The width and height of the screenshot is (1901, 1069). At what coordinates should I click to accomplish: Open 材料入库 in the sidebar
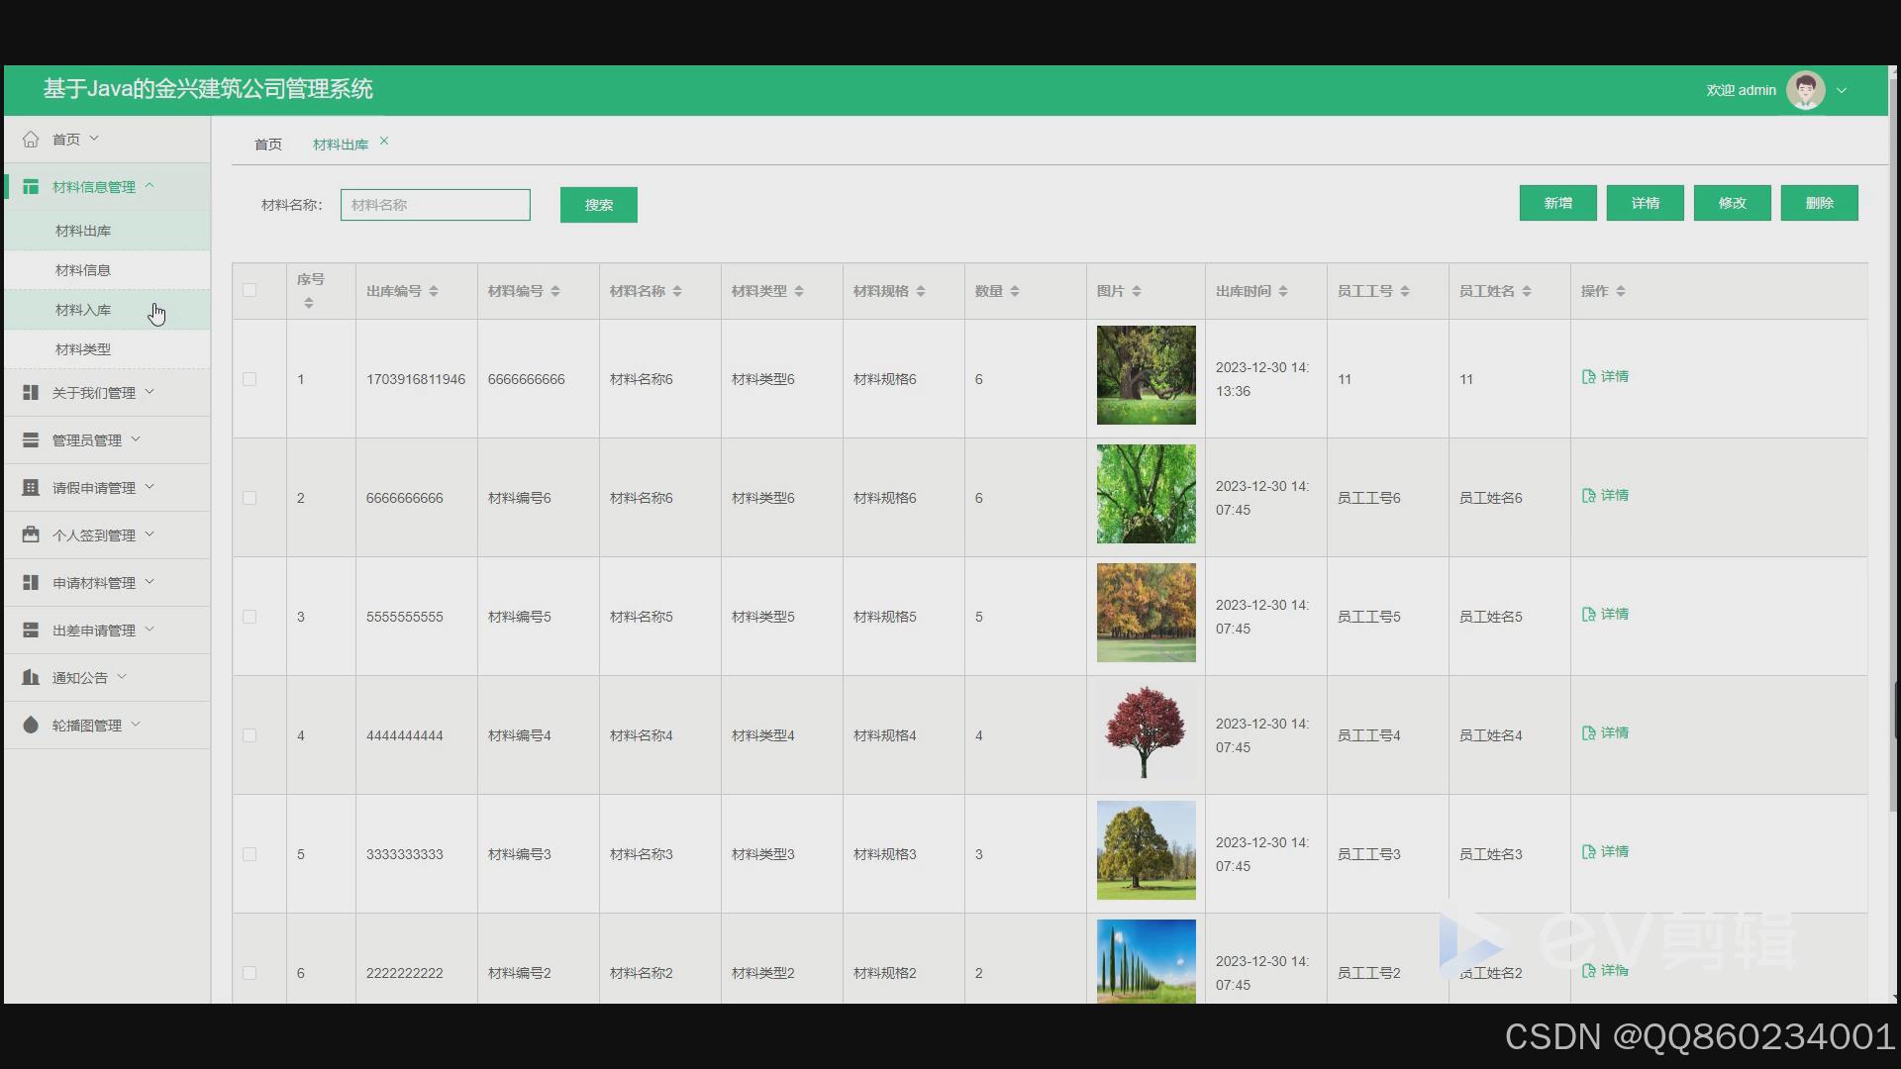[107, 310]
